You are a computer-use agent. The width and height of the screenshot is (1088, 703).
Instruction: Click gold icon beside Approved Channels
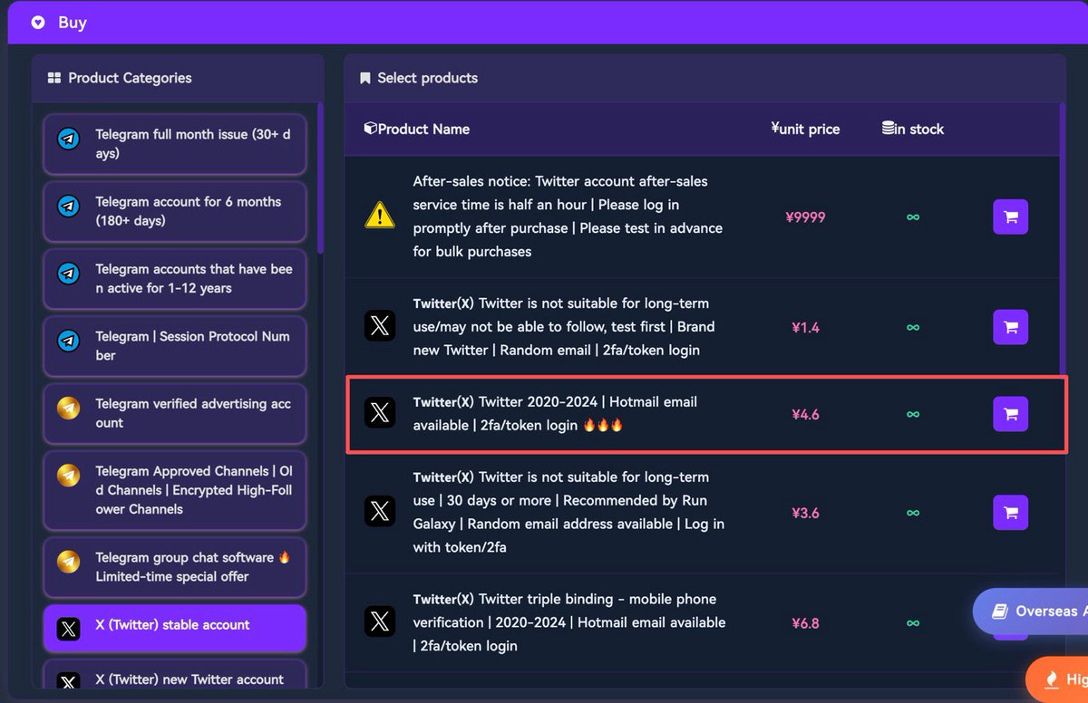68,476
